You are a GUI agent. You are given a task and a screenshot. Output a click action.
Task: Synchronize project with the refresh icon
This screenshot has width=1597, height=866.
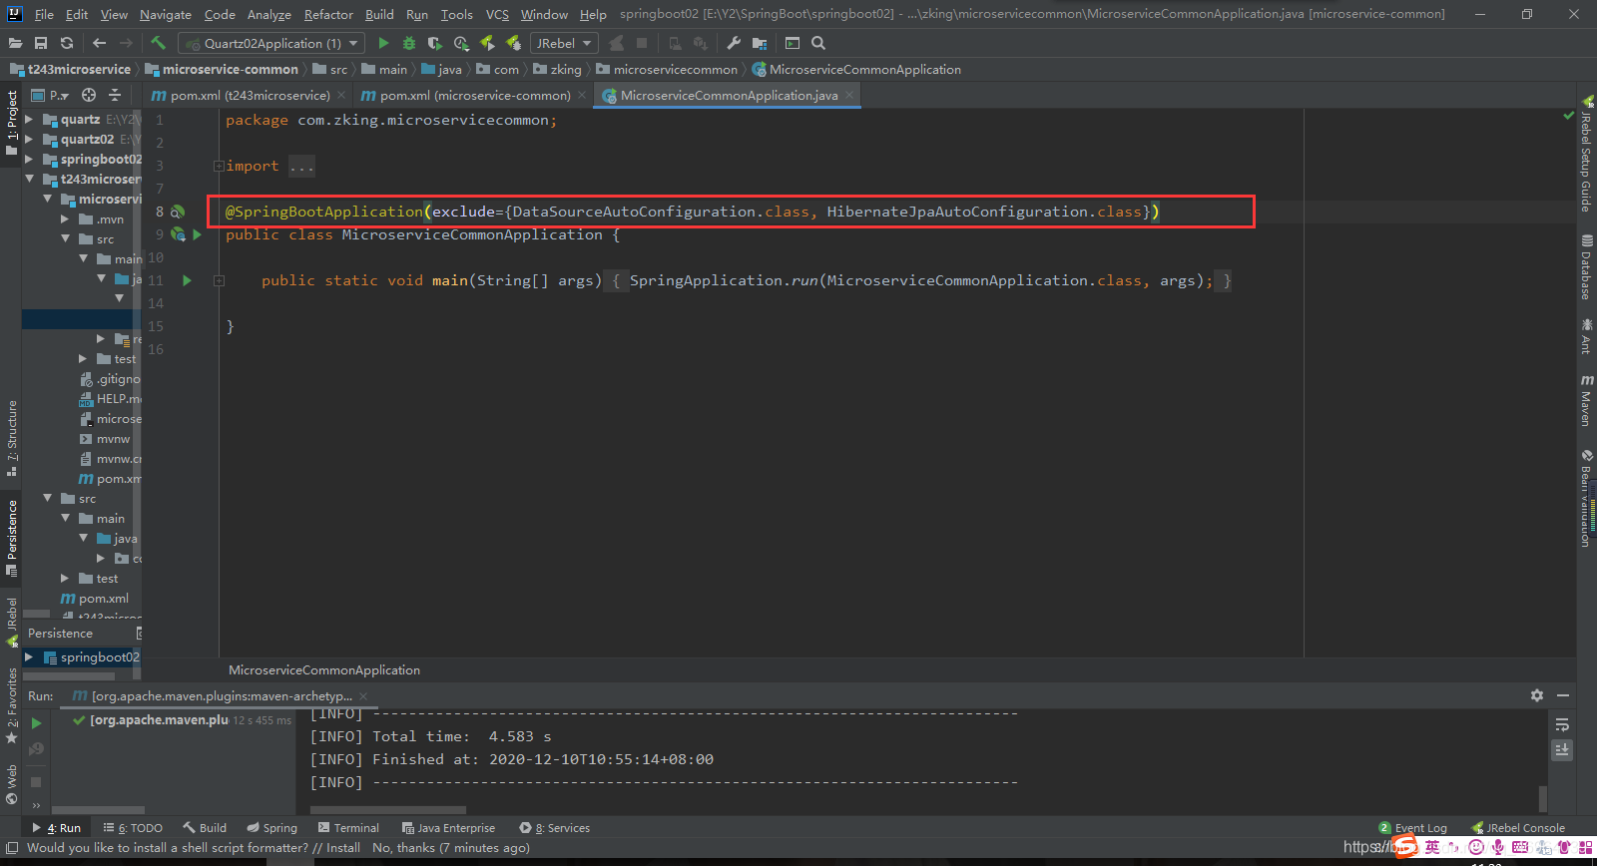(x=67, y=43)
